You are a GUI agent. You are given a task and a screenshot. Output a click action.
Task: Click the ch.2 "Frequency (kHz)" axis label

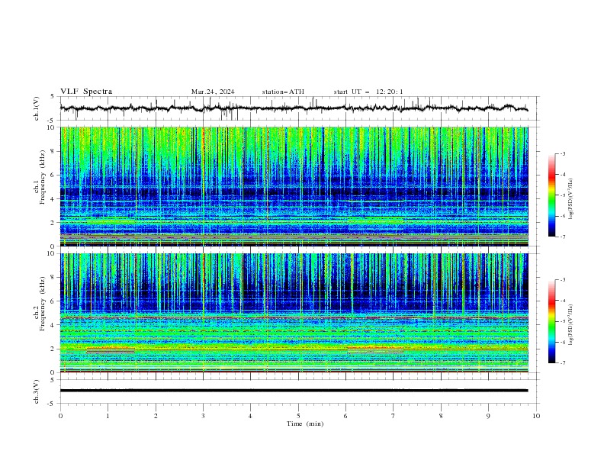pos(42,304)
